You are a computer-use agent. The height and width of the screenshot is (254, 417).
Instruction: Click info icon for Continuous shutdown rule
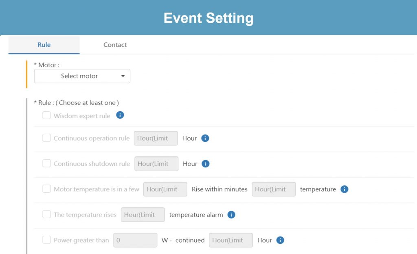point(206,164)
